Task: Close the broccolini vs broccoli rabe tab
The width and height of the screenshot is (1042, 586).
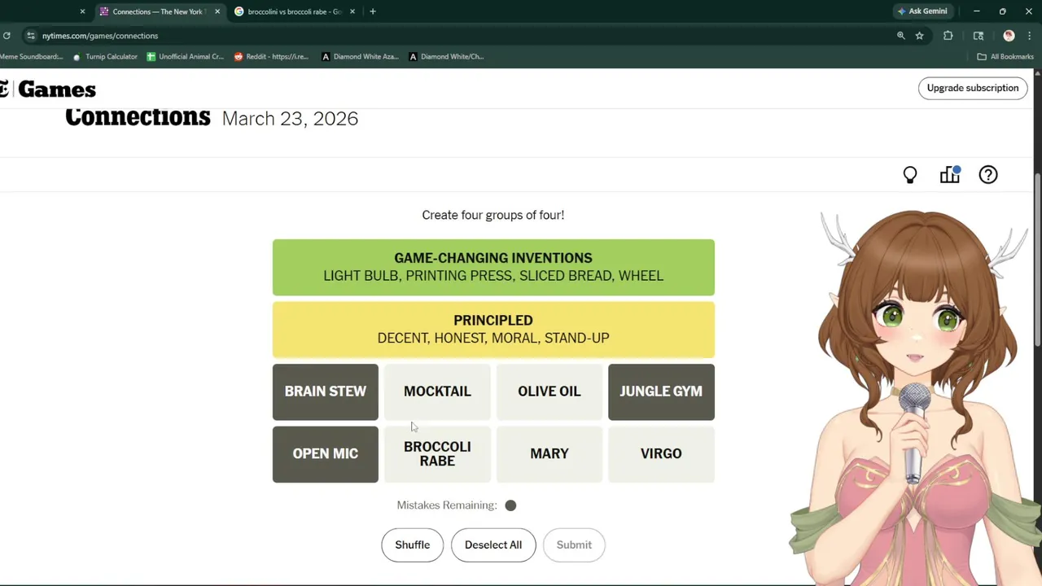Action: pos(352,11)
